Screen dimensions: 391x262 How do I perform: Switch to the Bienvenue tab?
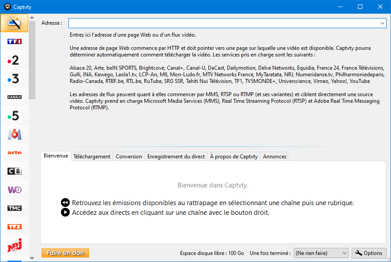pos(56,156)
